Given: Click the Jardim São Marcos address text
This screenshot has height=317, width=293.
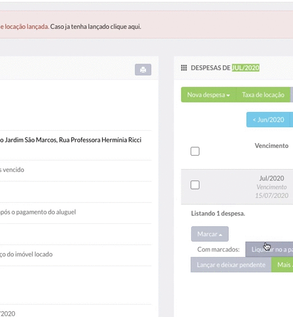Looking at the screenshot, I should point(71,140).
